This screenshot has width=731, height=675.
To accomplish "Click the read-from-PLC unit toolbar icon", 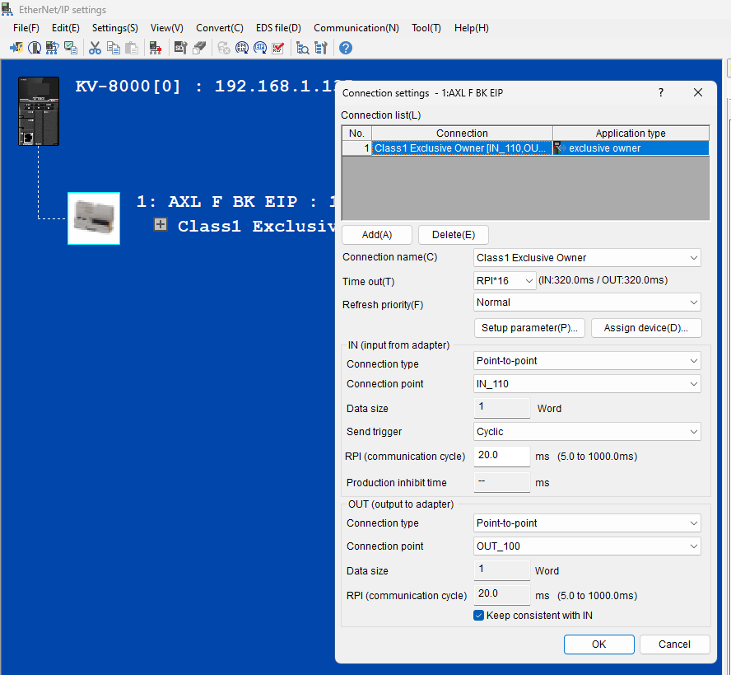I will pyautogui.click(x=35, y=48).
